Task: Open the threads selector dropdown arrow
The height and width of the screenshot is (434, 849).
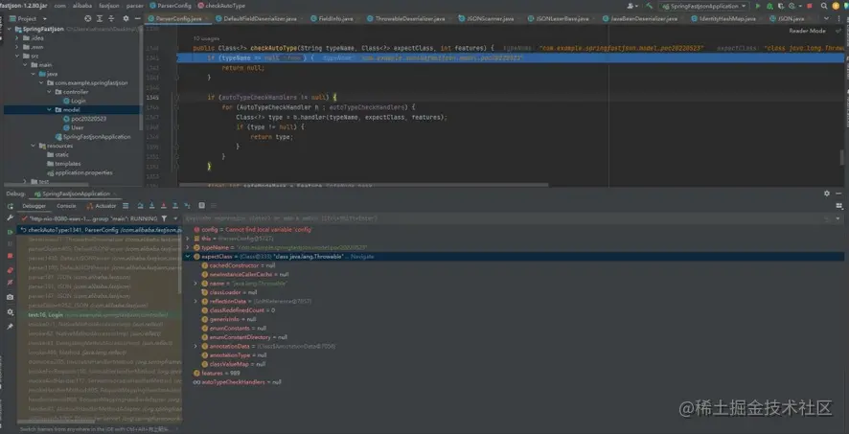Action: 175,218
